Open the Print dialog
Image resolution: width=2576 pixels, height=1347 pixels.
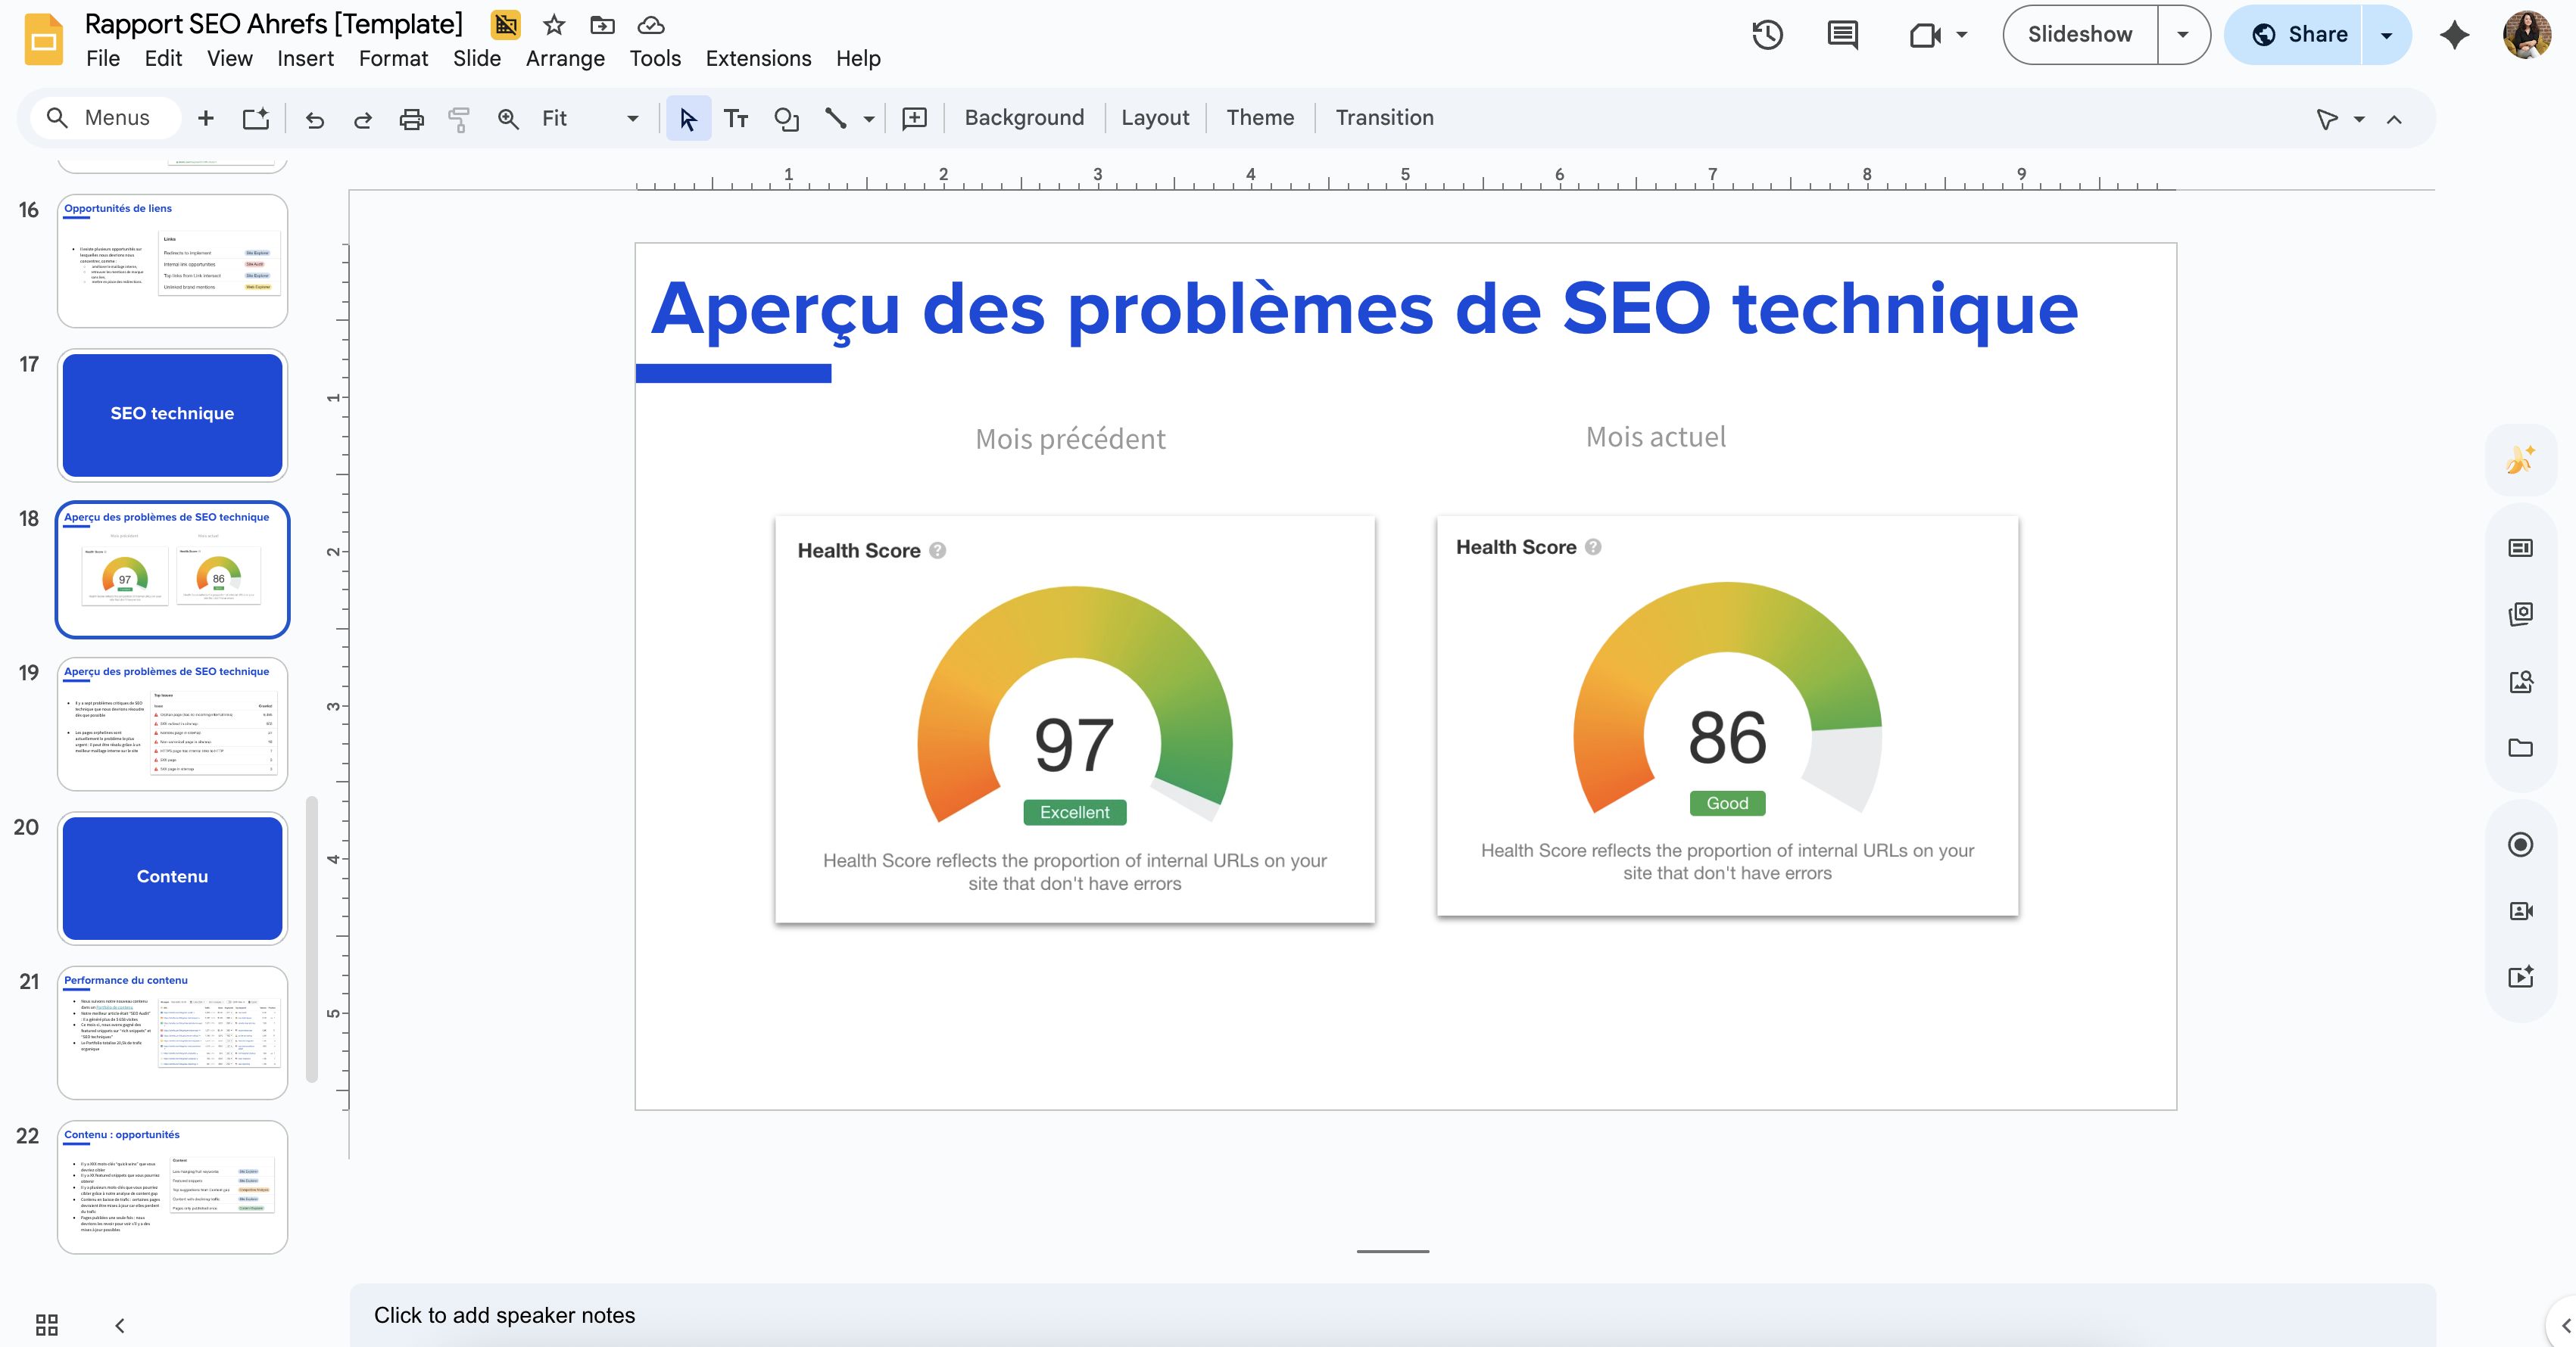click(410, 118)
